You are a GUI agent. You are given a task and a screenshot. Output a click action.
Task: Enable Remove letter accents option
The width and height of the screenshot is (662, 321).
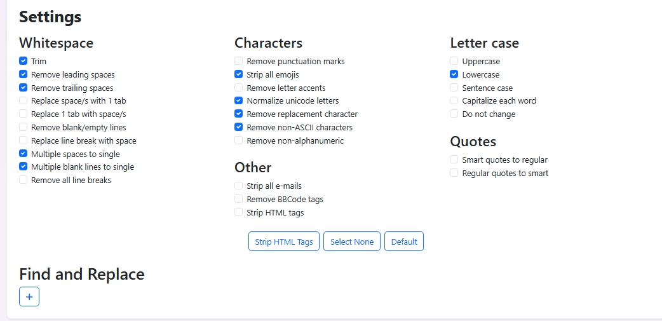click(238, 88)
